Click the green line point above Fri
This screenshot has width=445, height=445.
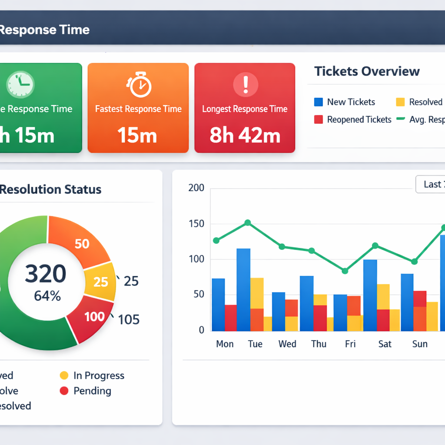click(x=345, y=271)
